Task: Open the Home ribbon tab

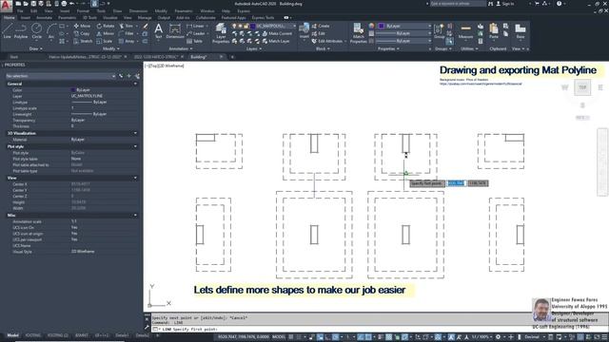Action: point(9,18)
